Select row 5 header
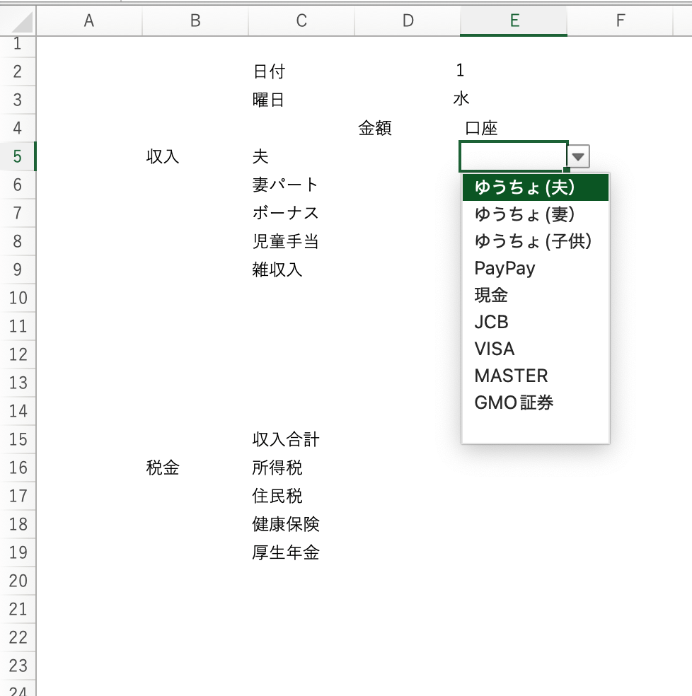This screenshot has height=696, width=692. (17, 156)
